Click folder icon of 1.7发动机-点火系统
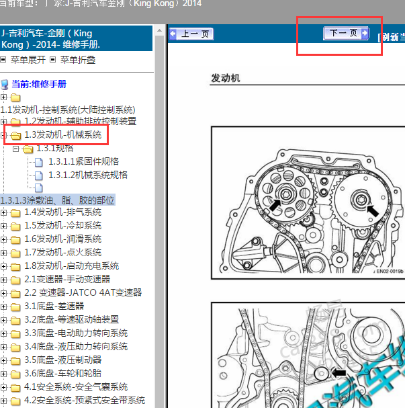The width and height of the screenshot is (405, 408). 15,253
